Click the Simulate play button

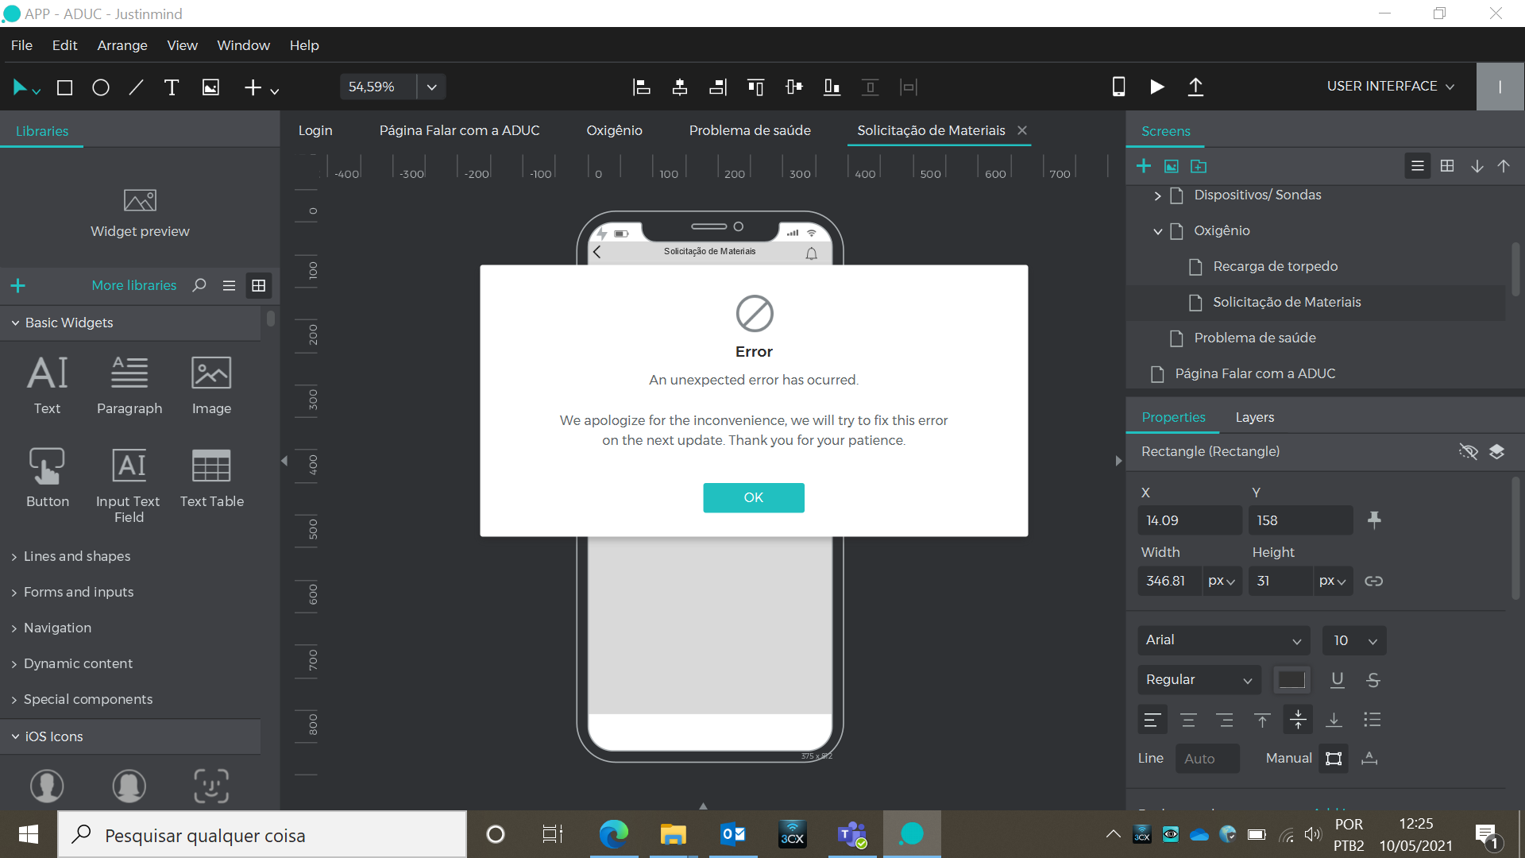pyautogui.click(x=1157, y=87)
